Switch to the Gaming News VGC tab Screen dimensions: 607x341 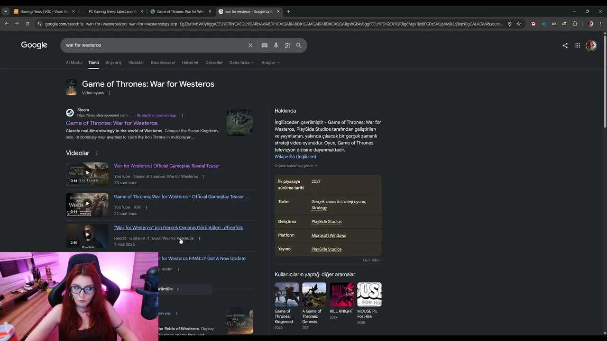(x=44, y=11)
